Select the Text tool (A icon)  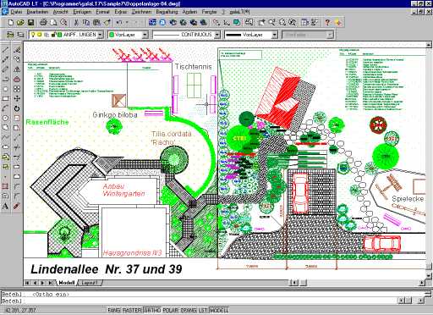click(5, 206)
